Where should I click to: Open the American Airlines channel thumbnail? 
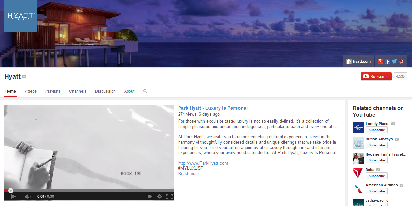(x=358, y=189)
